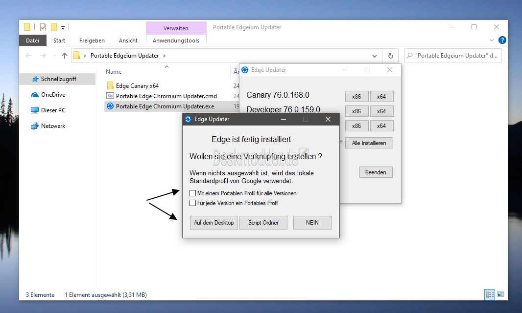
Task: Click the Dieser PC monitor icon
Action: (x=35, y=110)
